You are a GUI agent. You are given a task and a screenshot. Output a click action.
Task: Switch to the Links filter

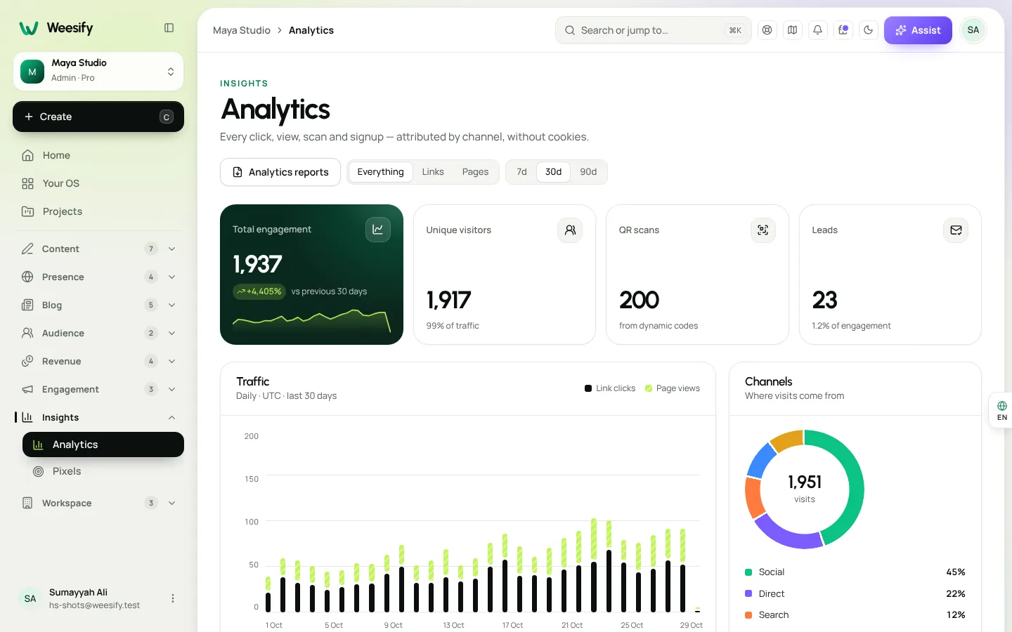pos(433,172)
